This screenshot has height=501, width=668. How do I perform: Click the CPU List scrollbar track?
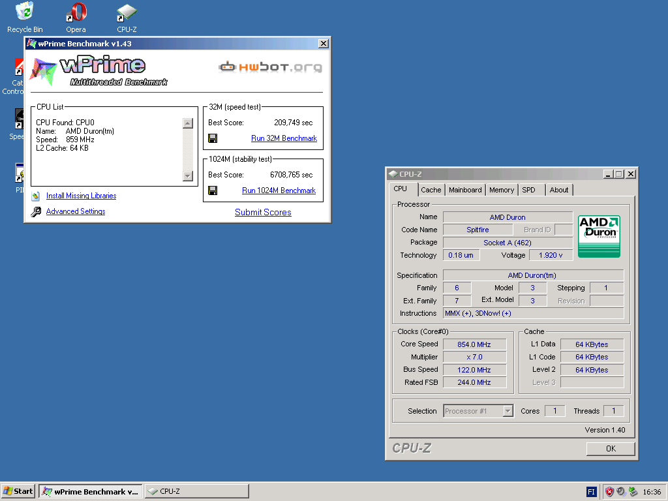(188, 149)
